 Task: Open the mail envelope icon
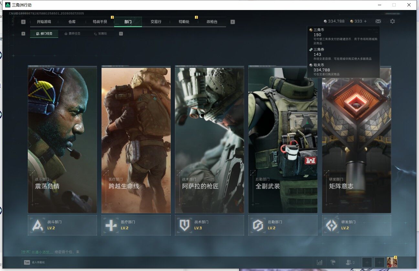(x=378, y=21)
